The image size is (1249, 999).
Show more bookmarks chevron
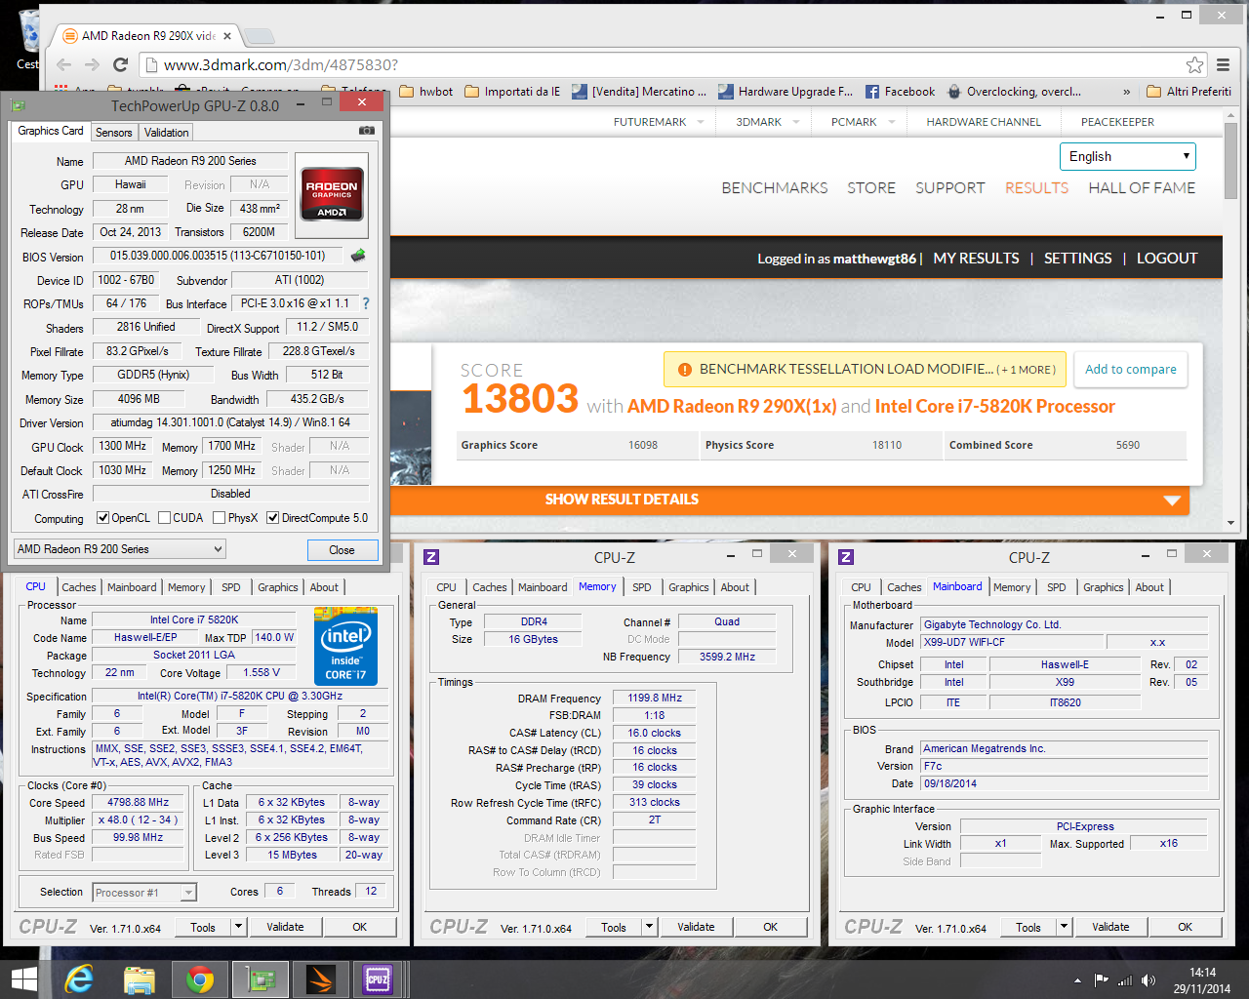(1126, 92)
